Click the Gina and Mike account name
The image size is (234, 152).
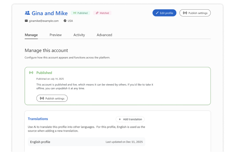coord(49,13)
